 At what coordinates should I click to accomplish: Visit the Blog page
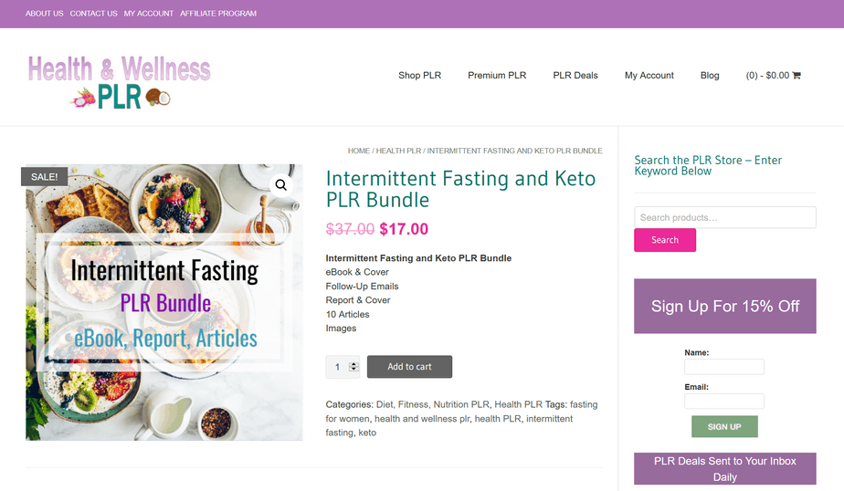(x=710, y=75)
